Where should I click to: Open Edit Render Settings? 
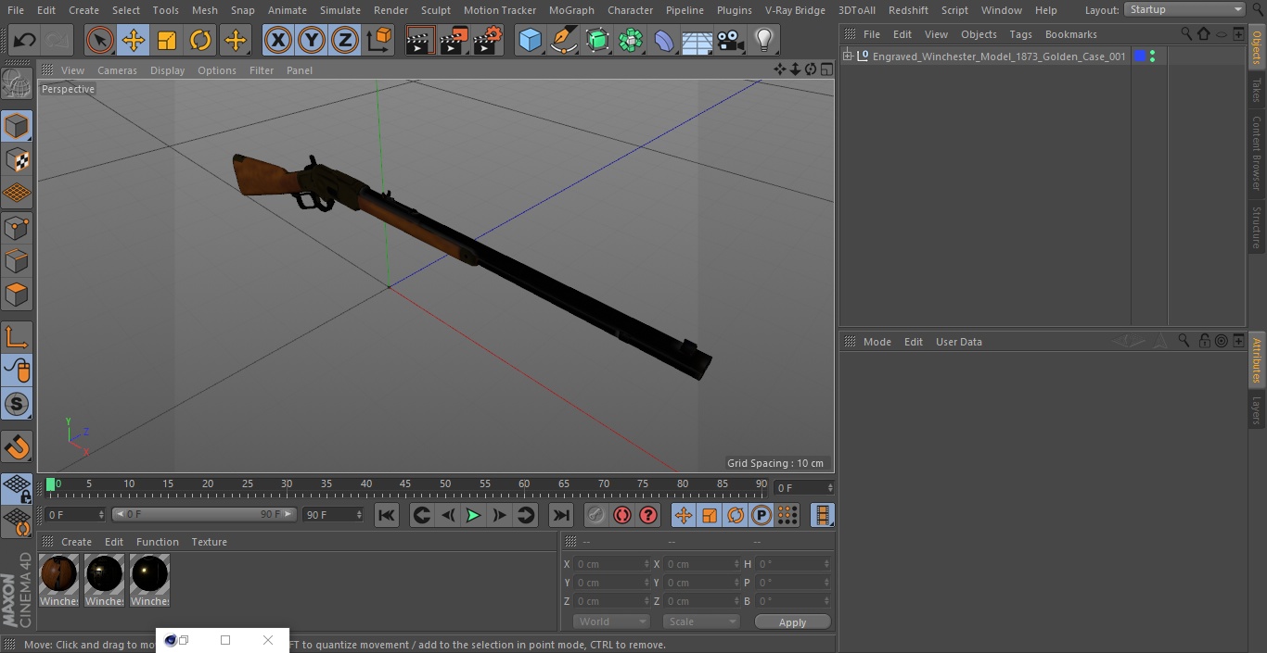tap(488, 40)
